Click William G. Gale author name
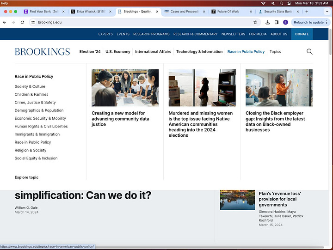Image resolution: width=333 pixels, height=250 pixels. [26, 207]
